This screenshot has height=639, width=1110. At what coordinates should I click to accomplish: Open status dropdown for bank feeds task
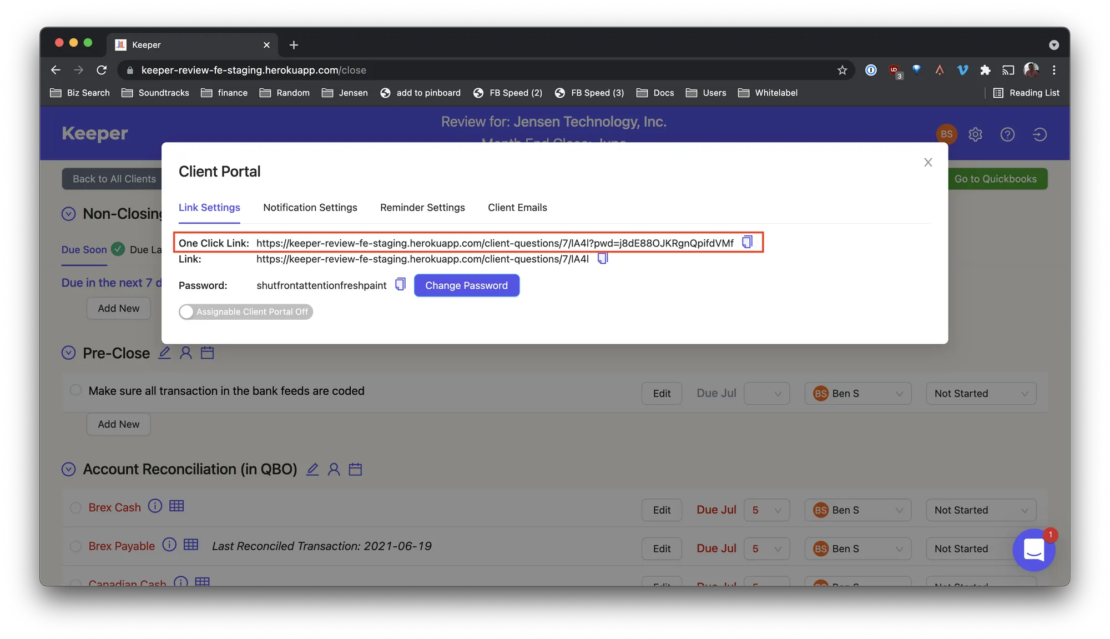[981, 394]
